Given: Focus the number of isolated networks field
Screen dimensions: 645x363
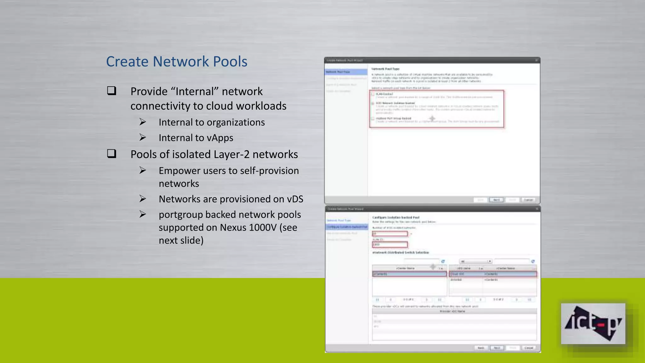Looking at the screenshot, I should click(x=390, y=234).
